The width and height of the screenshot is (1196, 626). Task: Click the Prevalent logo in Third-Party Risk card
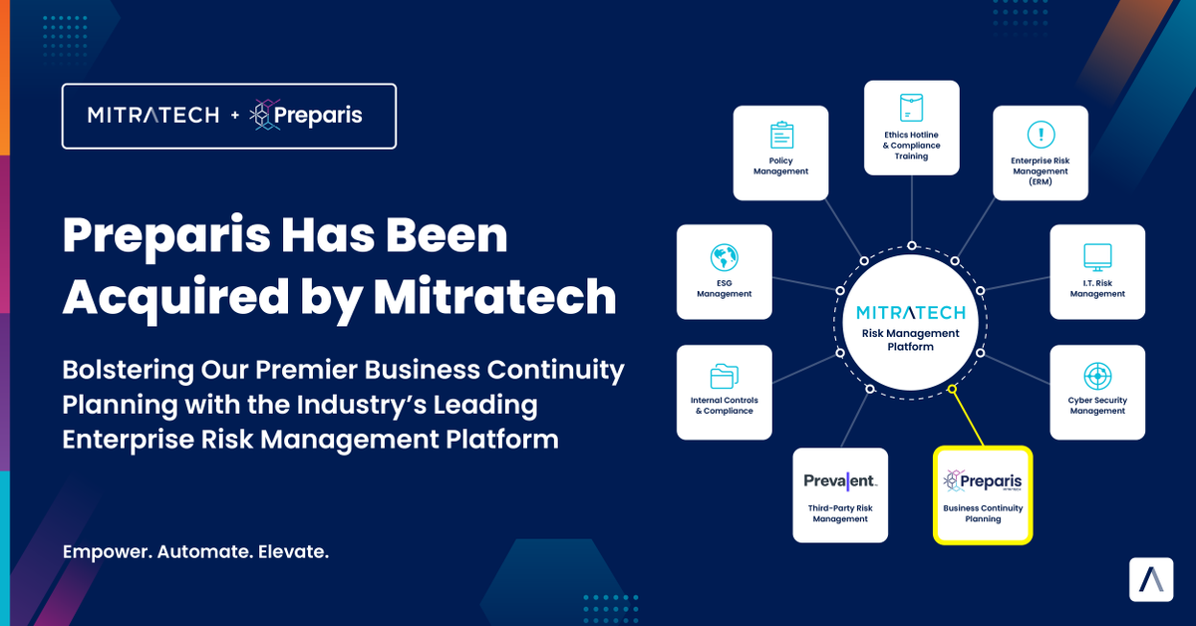840,480
